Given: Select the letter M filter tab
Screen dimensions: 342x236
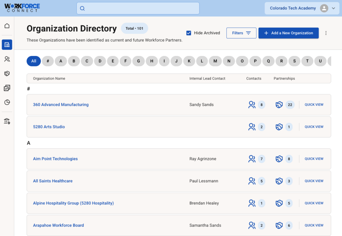Looking at the screenshot, I should pos(215,61).
